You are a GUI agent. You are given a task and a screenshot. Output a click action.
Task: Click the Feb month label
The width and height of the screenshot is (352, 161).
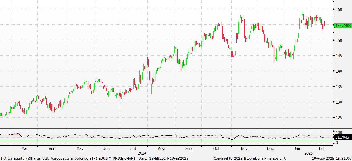[x=322, y=148]
